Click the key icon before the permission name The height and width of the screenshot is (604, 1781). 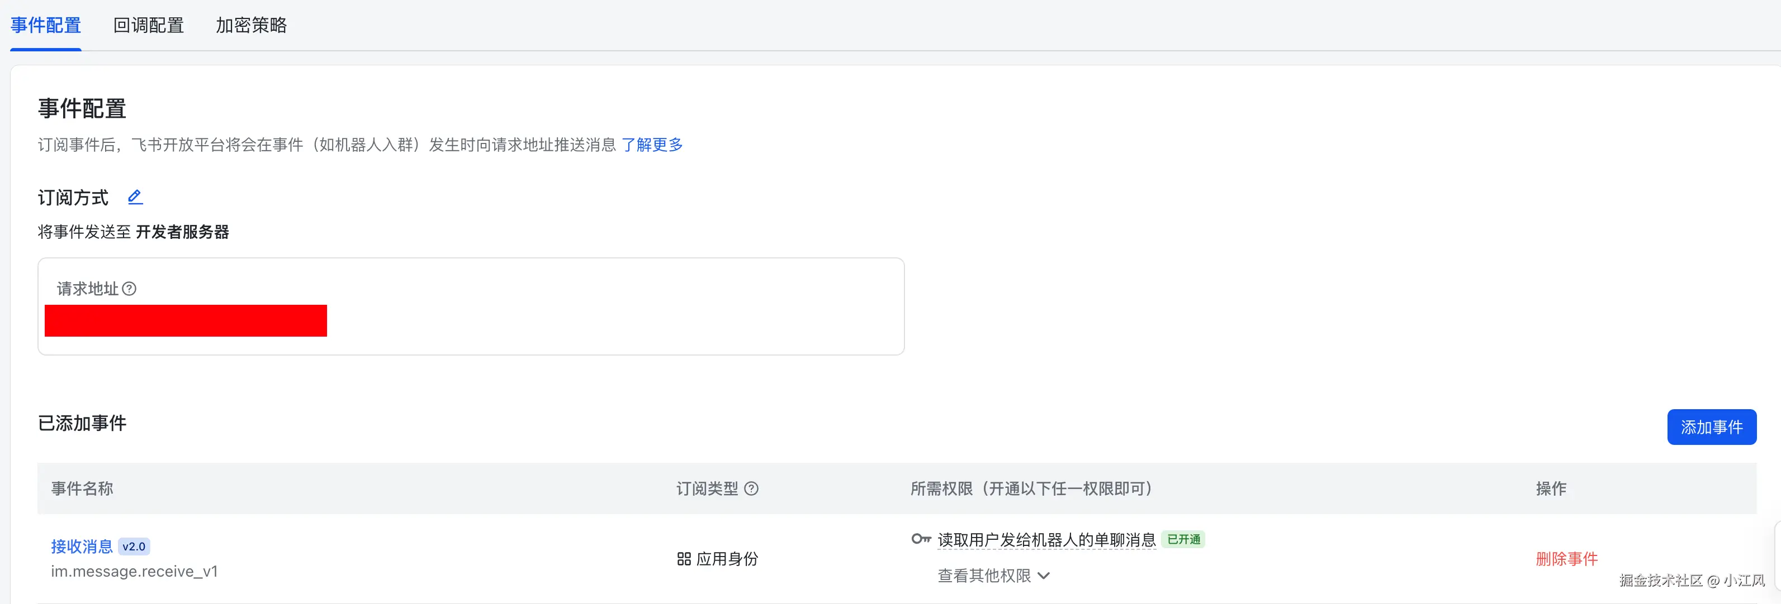(921, 539)
